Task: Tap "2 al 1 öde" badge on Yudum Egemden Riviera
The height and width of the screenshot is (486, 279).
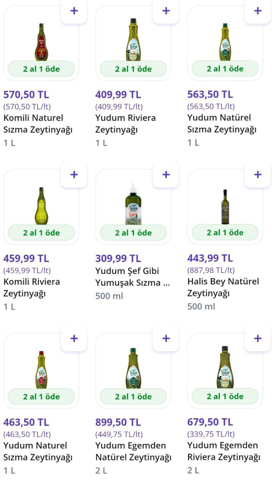Action: [225, 396]
